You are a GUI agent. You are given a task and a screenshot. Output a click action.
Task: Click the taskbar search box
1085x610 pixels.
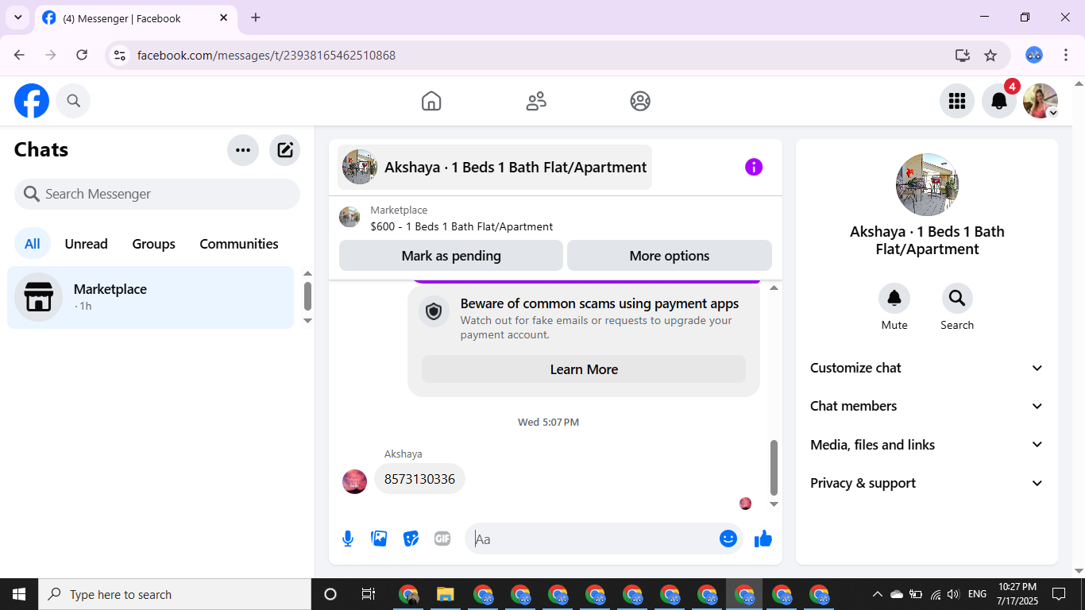(x=175, y=594)
